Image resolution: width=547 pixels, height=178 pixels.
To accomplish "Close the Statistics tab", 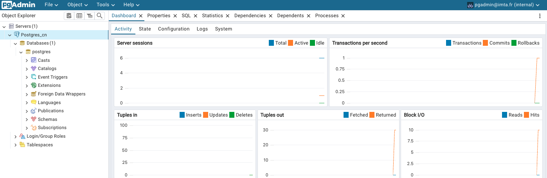I will (x=228, y=16).
